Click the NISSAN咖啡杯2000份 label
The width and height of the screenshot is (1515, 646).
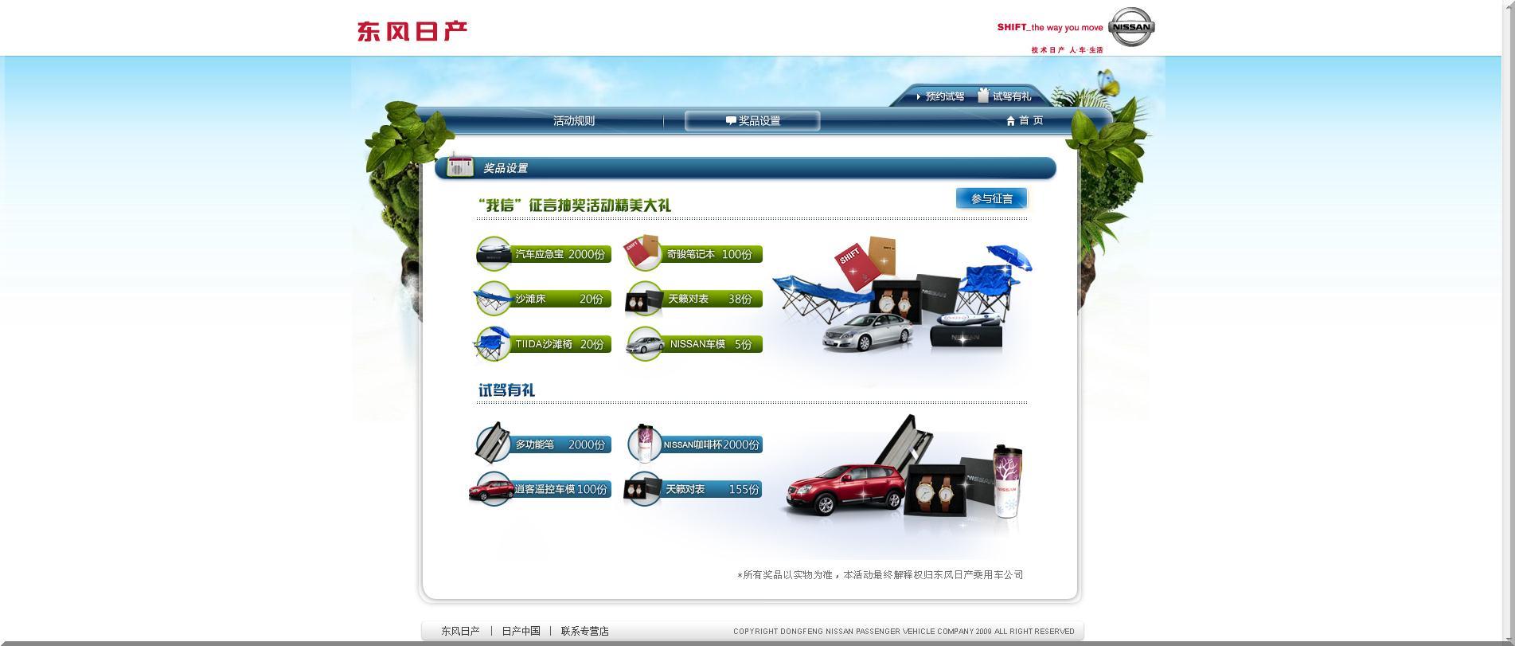711,444
